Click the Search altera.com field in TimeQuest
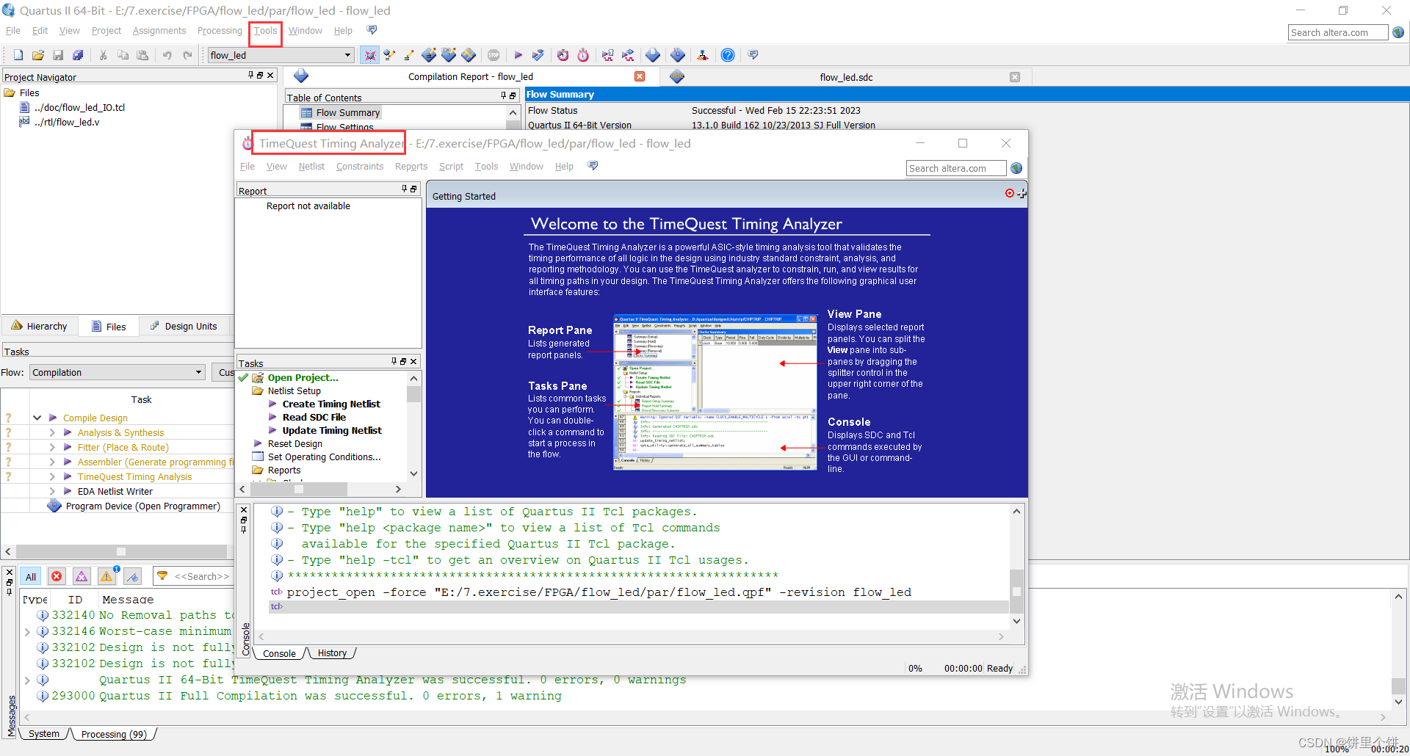This screenshot has height=756, width=1410. click(x=956, y=168)
